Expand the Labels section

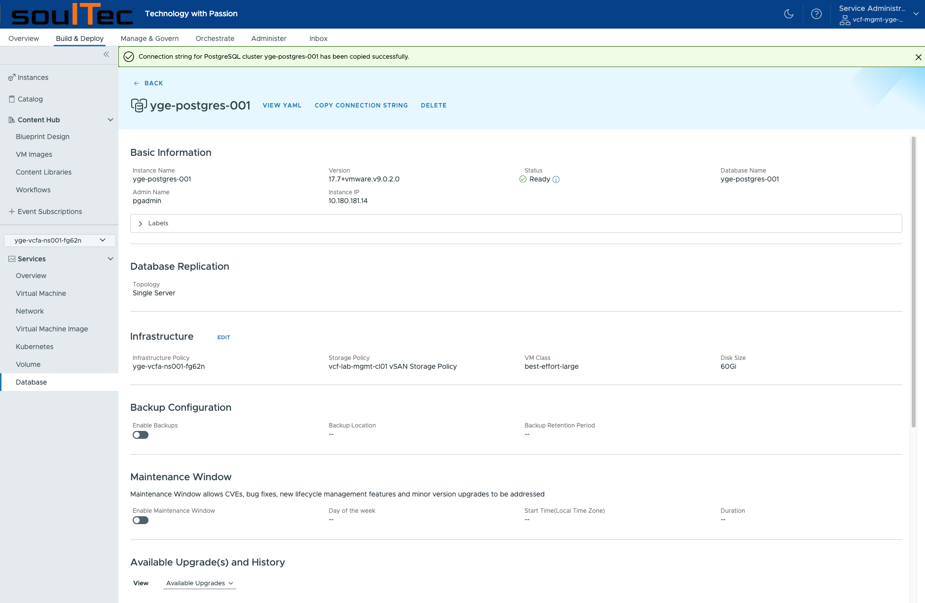click(x=141, y=223)
